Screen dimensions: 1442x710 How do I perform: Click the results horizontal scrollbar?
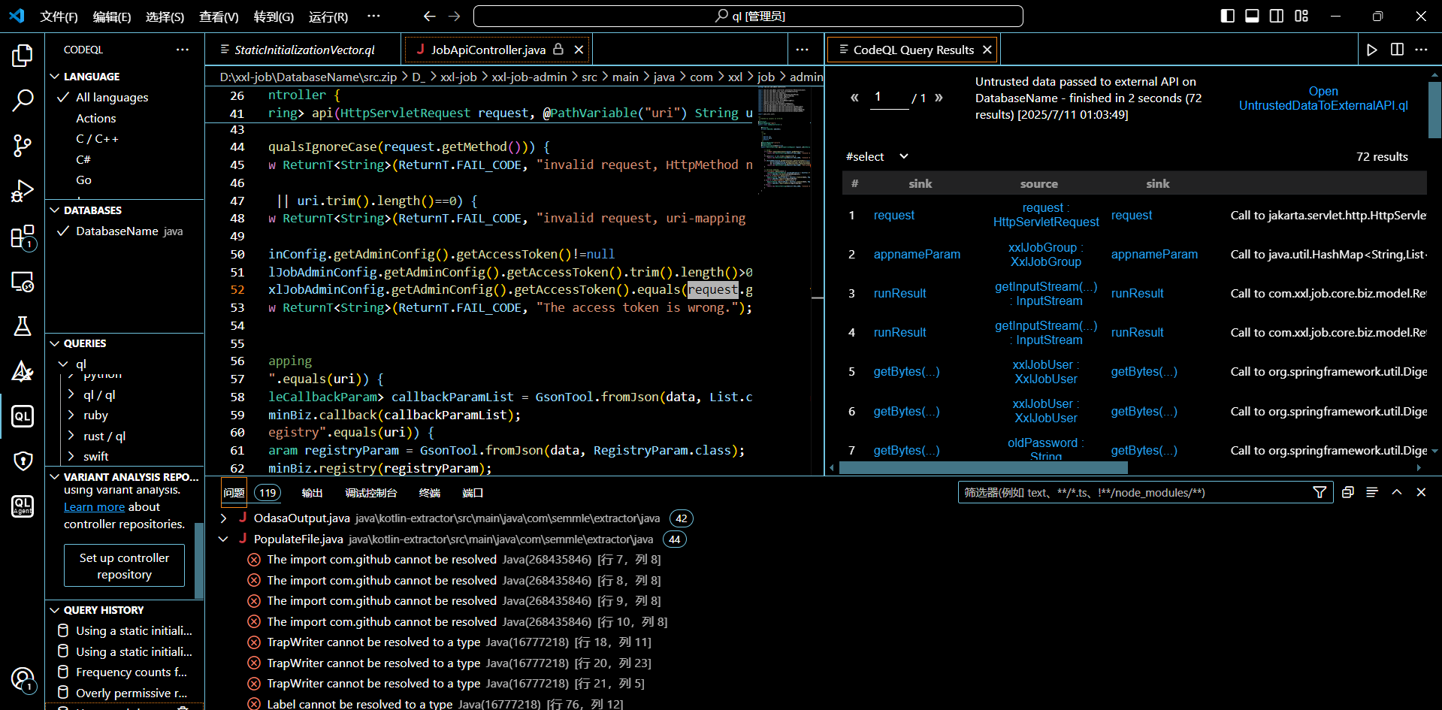983,467
